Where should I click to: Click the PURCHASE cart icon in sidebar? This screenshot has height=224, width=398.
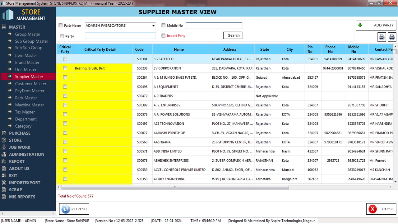coord(4,133)
